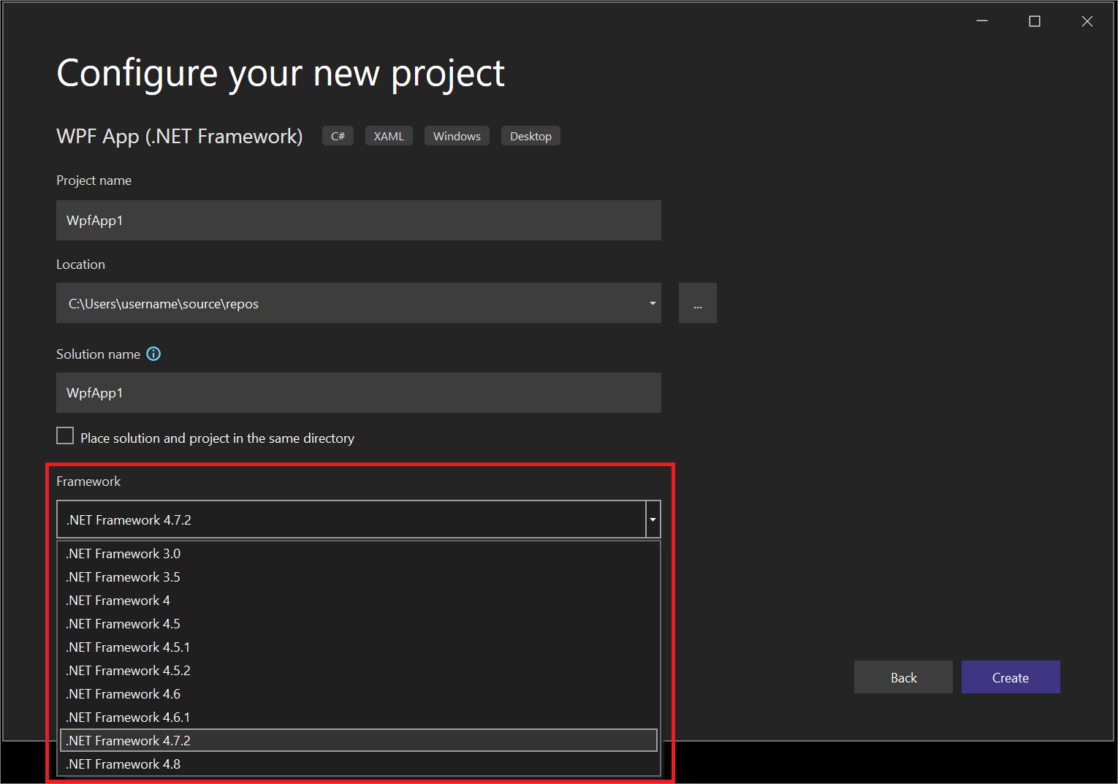The height and width of the screenshot is (784, 1118).
Task: Click the Windows platform tag
Action: [x=457, y=136]
